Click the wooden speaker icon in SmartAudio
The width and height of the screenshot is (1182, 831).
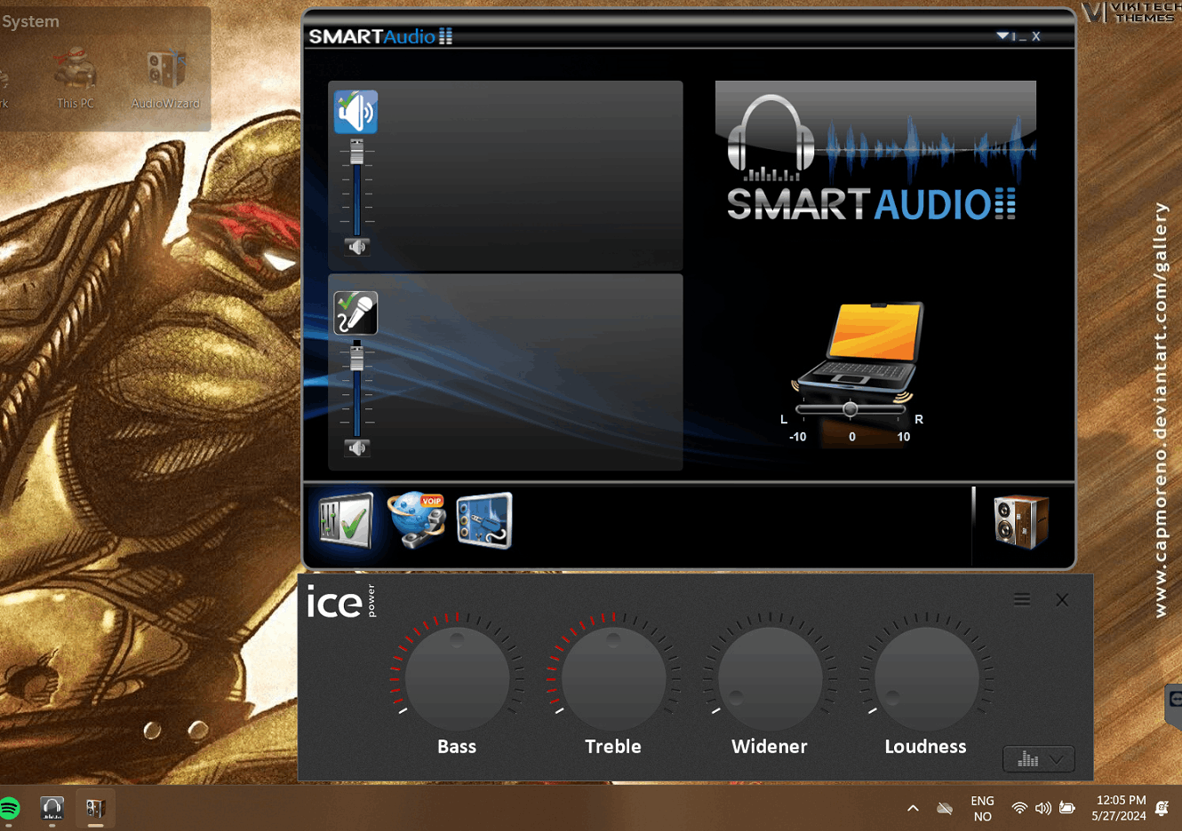pos(1021,522)
